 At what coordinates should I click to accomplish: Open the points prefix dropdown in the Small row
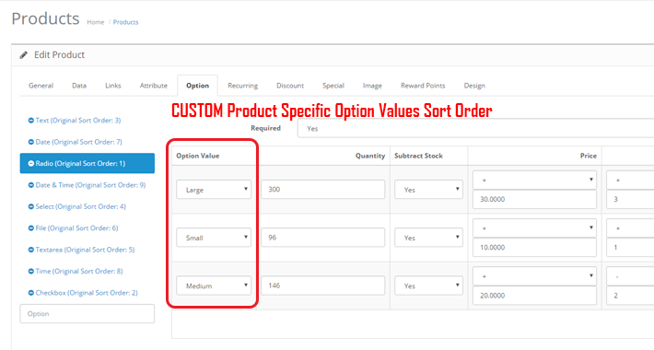630,227
